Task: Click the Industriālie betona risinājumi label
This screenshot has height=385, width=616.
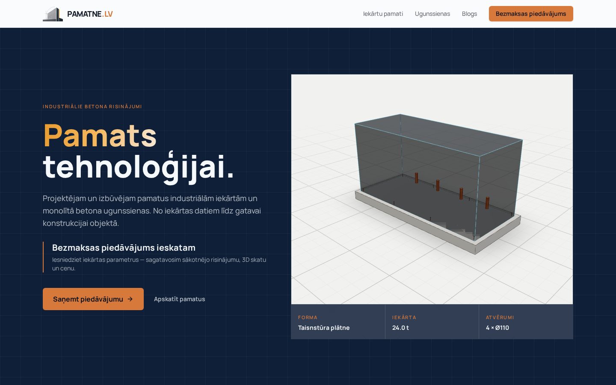Action: [92, 107]
